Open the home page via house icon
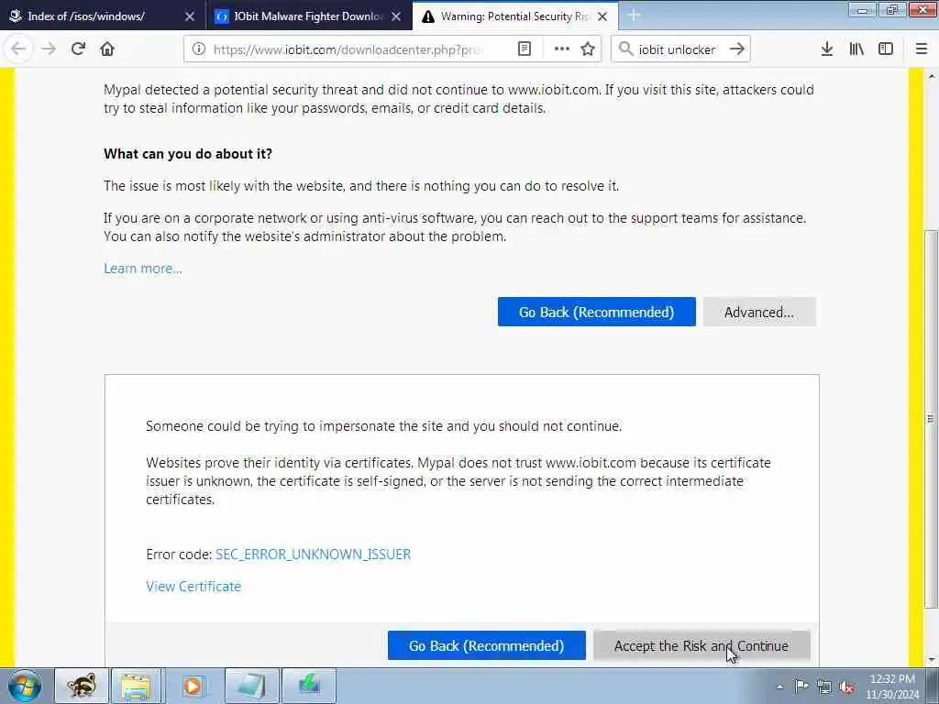This screenshot has height=704, width=939. tap(107, 49)
